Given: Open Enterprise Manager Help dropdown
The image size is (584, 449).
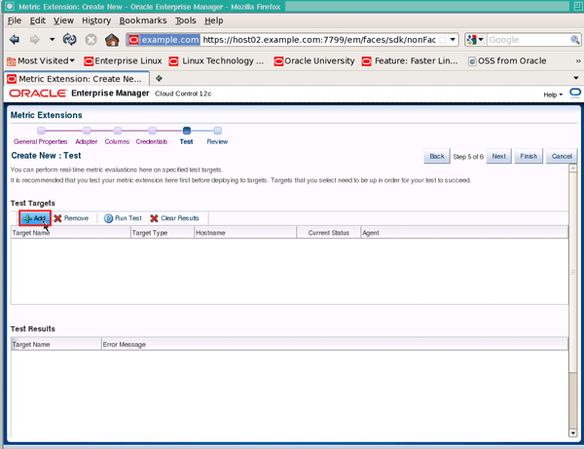Looking at the screenshot, I should [x=553, y=94].
